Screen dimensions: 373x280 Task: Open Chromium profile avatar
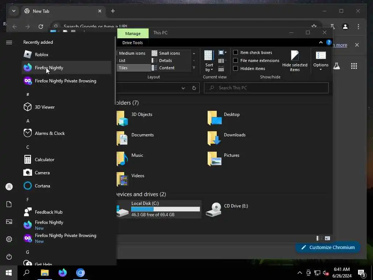[x=345, y=26]
